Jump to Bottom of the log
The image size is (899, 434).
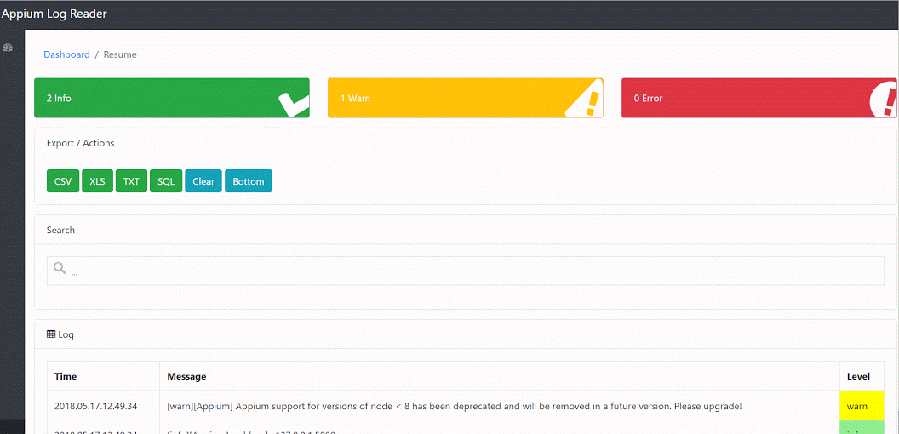click(x=249, y=181)
